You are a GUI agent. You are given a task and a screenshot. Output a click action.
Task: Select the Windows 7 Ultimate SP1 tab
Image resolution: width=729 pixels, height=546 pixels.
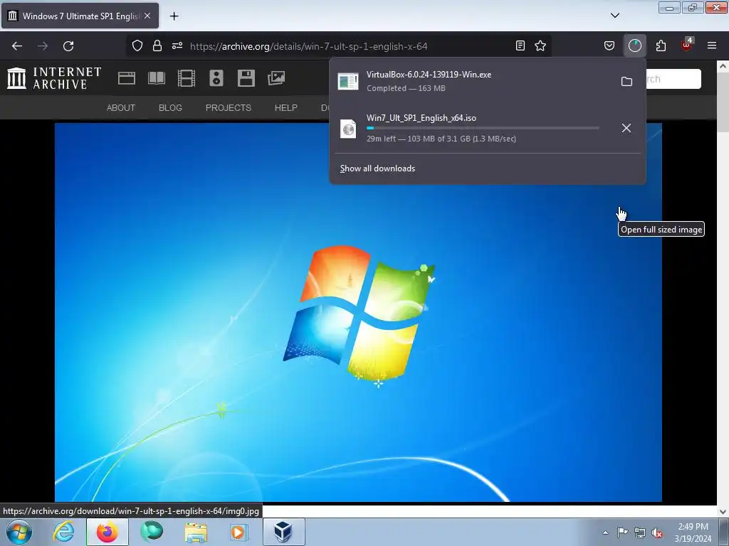point(80,16)
